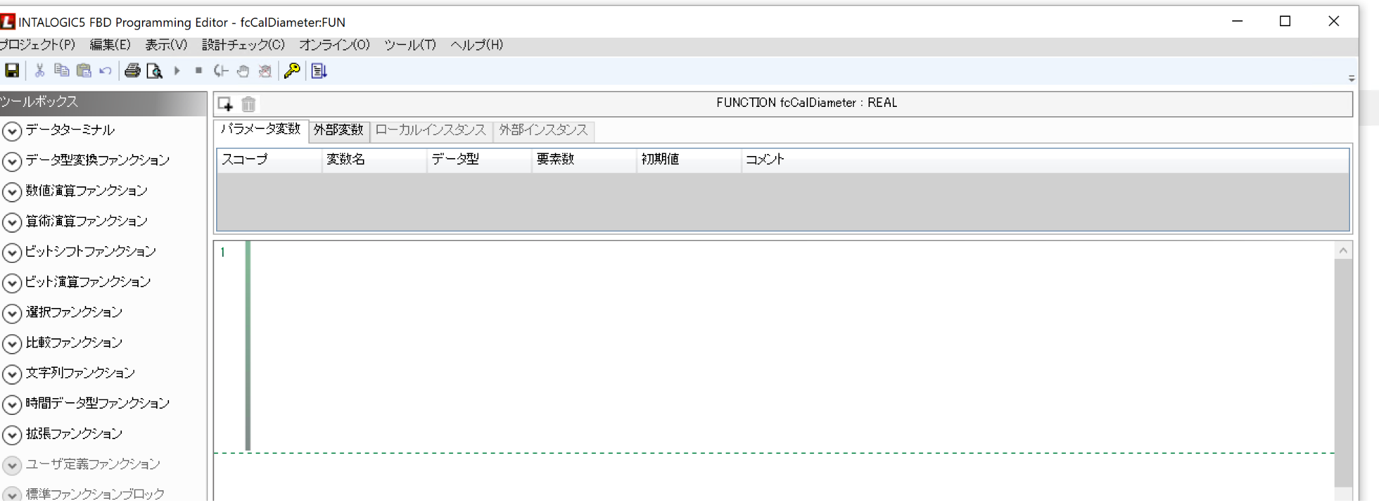1379x501 pixels.
Task: Switch to the 外部変数 tab
Action: 339,130
